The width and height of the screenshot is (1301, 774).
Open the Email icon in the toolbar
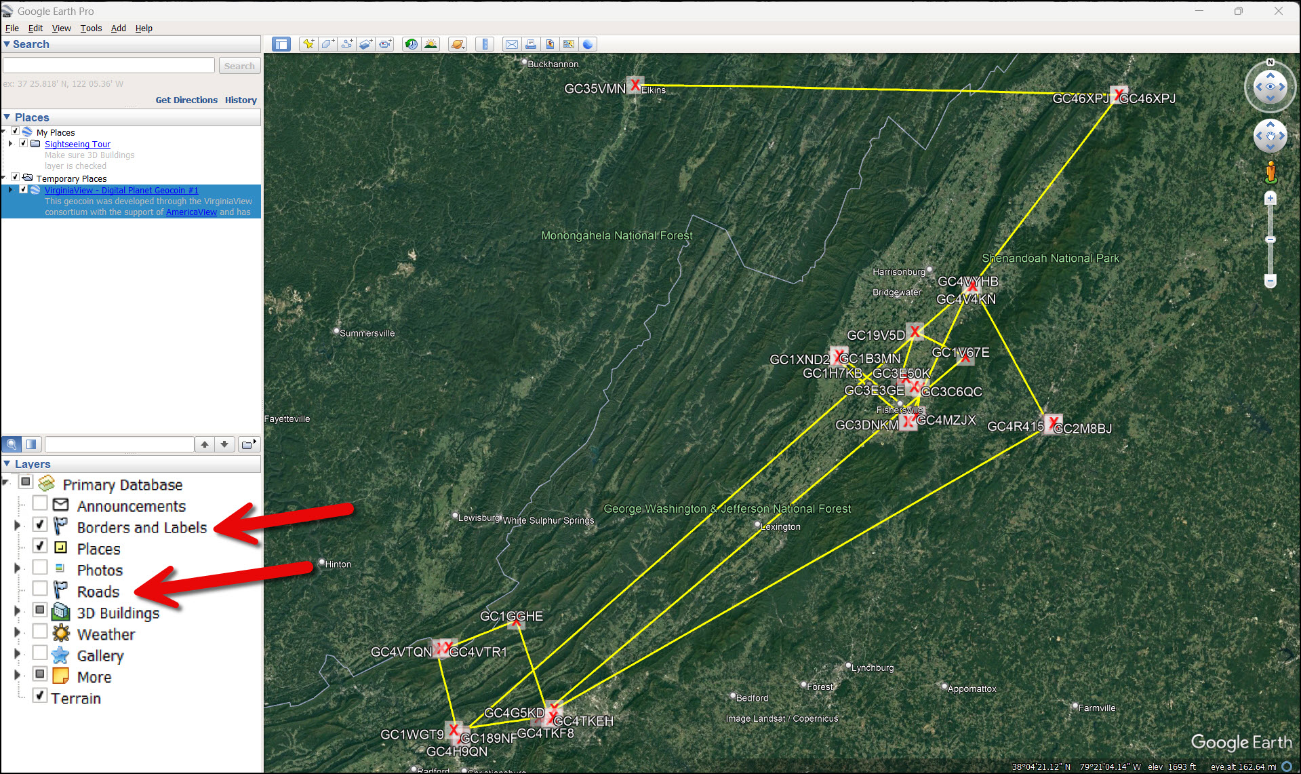(511, 44)
